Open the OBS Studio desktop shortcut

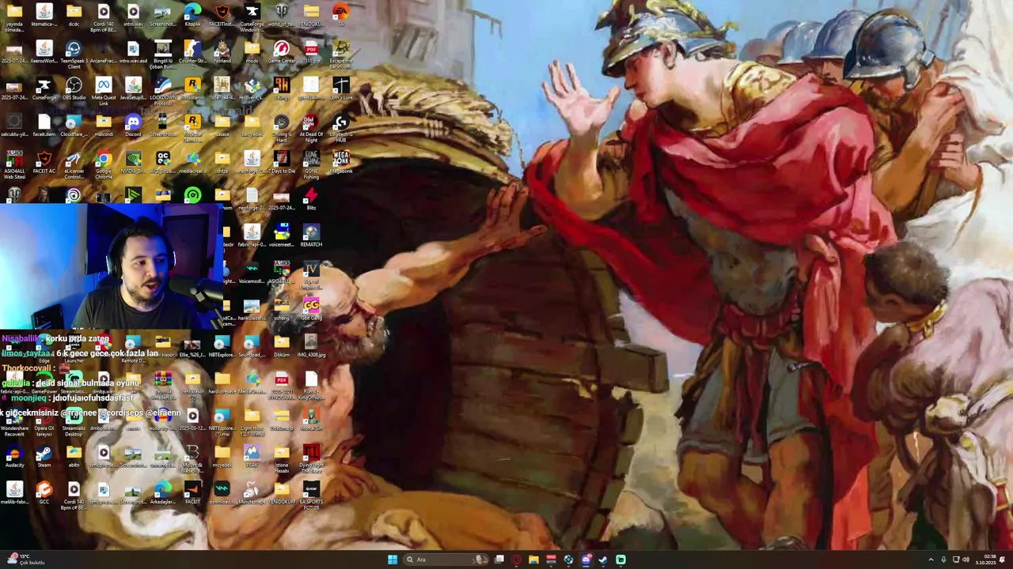tap(74, 89)
